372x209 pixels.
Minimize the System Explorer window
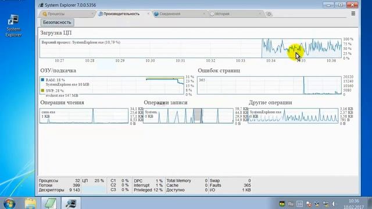coord(328,5)
